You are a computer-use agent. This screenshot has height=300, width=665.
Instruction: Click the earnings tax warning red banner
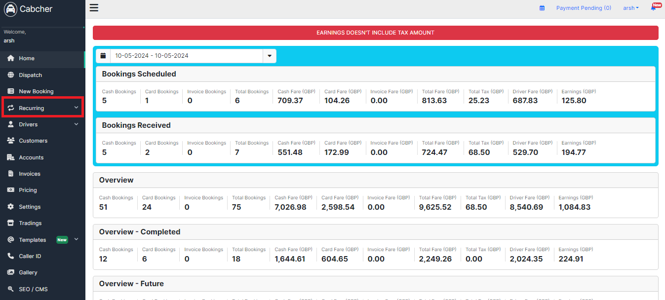tap(375, 33)
